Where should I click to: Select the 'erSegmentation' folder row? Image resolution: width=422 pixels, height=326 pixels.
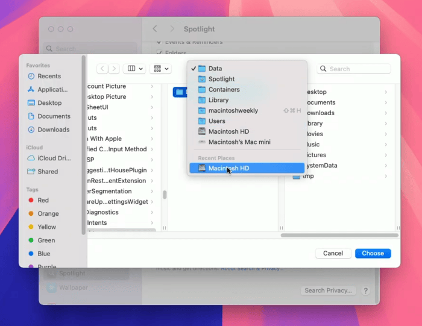pos(122,191)
